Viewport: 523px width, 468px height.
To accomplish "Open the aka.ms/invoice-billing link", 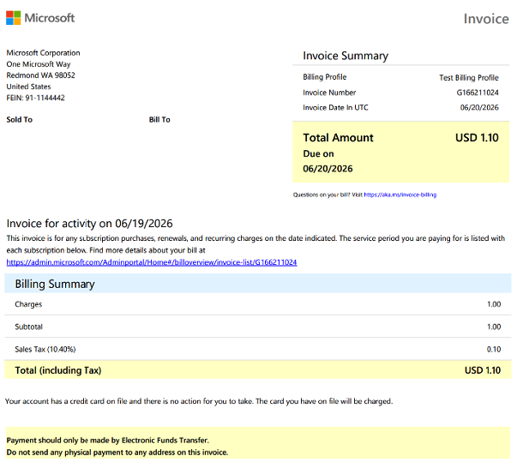I will 400,195.
